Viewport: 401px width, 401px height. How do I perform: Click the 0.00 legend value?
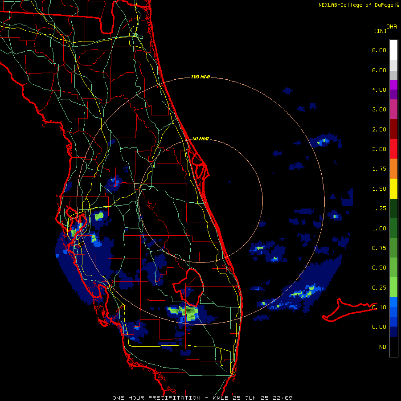click(x=379, y=327)
